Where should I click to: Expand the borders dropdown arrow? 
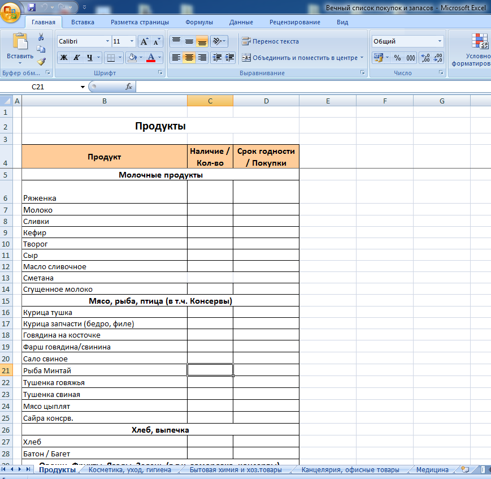pyautogui.click(x=120, y=58)
